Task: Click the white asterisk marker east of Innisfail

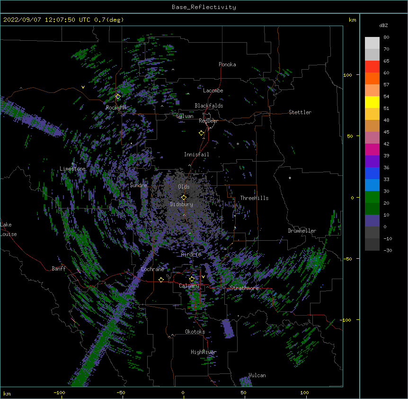Action: [x=238, y=144]
